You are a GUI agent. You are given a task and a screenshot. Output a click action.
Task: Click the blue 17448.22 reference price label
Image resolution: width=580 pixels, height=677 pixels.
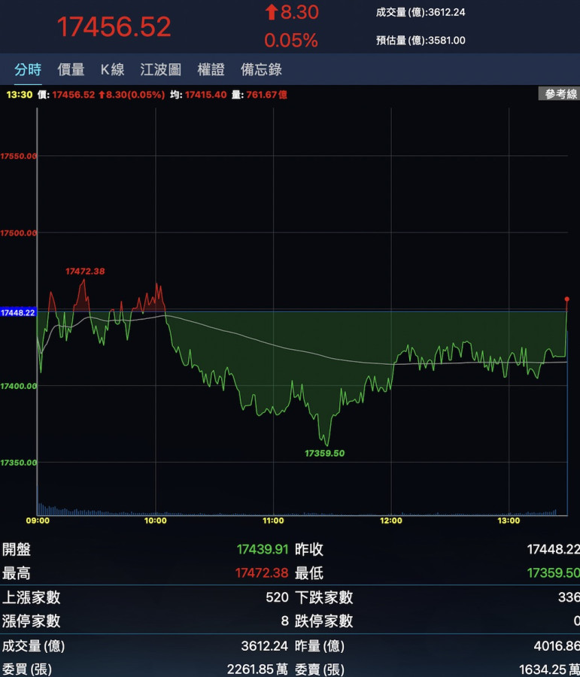coord(18,312)
